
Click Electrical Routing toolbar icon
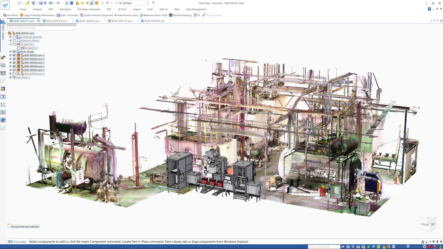pos(171,15)
